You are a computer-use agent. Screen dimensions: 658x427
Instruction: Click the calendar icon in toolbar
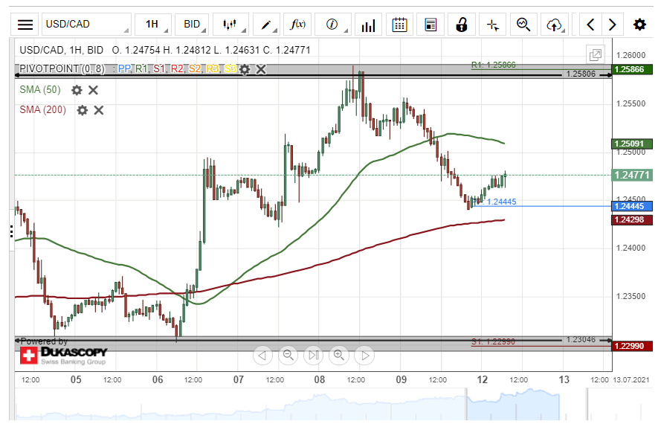click(399, 25)
